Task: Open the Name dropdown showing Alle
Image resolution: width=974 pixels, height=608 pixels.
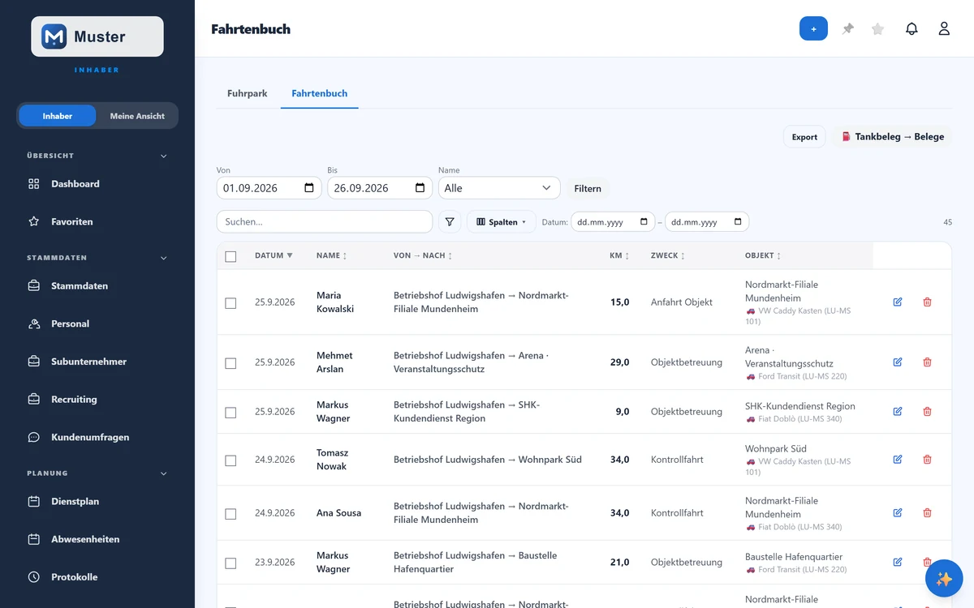Action: click(x=499, y=188)
